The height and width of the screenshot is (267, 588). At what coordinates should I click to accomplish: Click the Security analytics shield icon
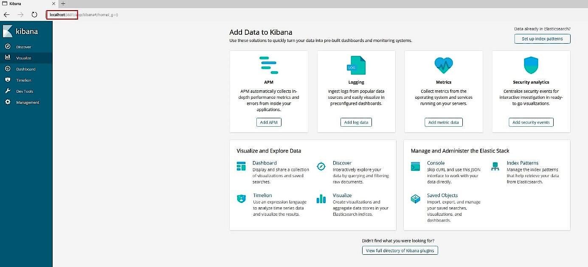pos(531,64)
